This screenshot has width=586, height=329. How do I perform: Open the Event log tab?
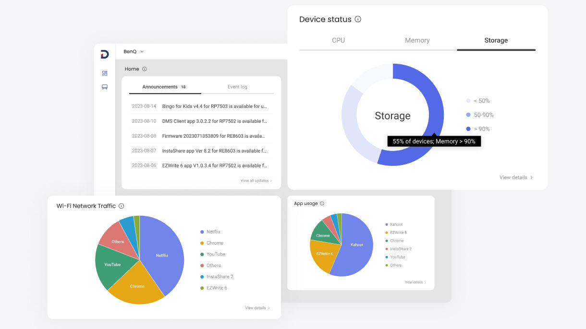point(237,87)
